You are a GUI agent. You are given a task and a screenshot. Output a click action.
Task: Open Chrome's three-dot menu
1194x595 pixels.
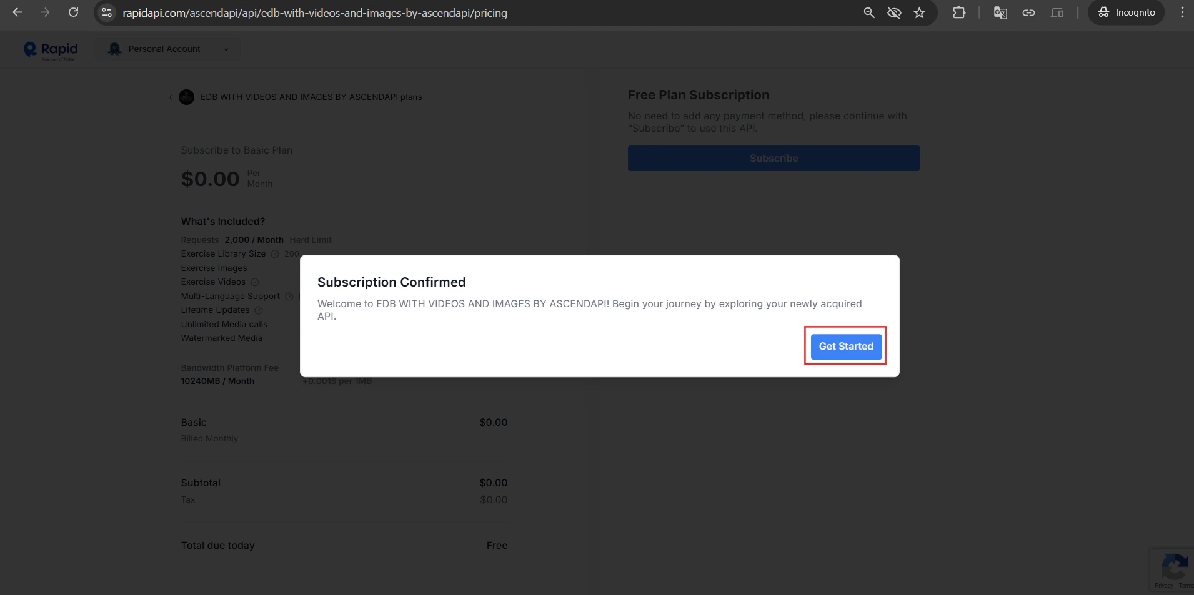point(1181,12)
